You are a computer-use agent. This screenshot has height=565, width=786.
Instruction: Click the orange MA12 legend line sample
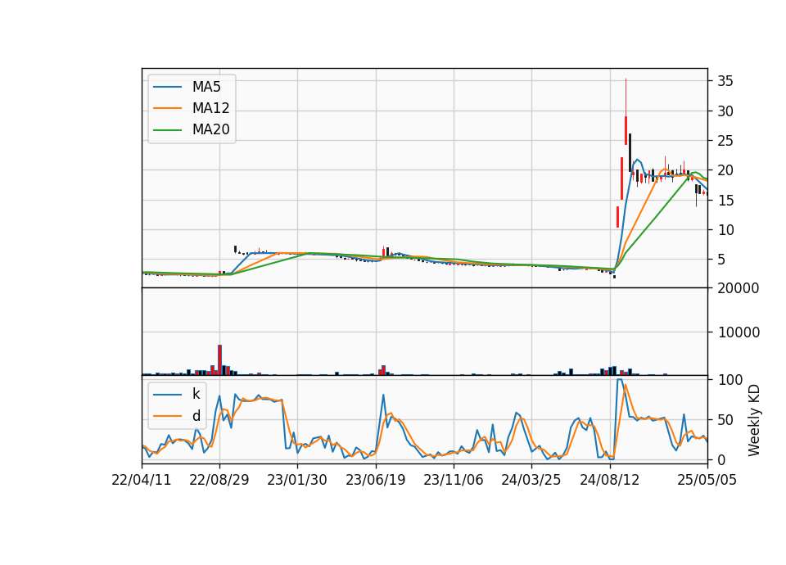167,108
